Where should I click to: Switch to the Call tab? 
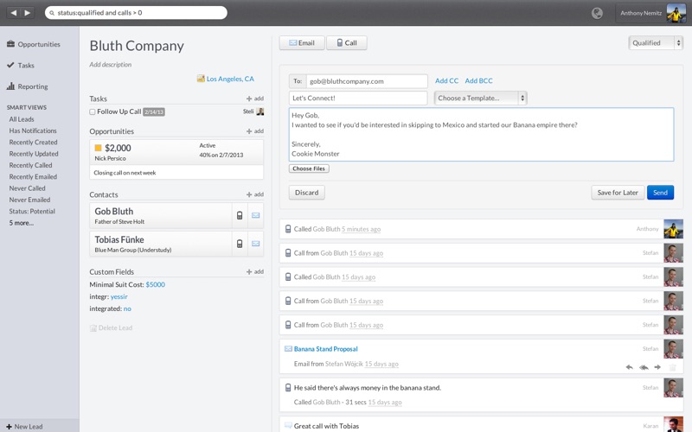click(347, 42)
